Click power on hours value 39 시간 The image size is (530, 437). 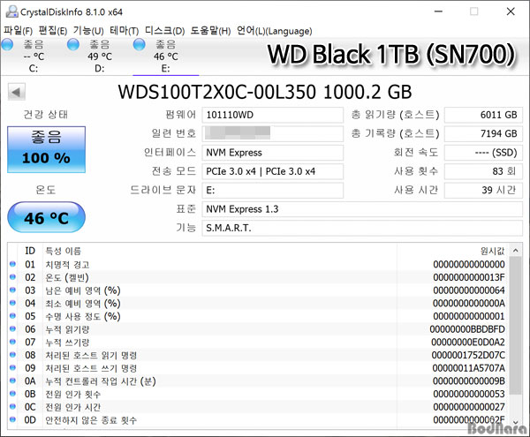[x=483, y=191]
